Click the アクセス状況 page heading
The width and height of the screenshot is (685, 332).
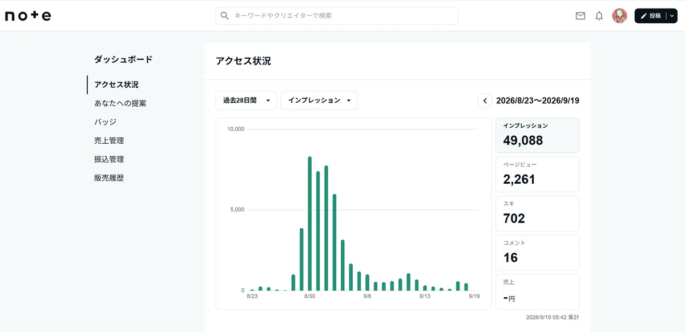[243, 61]
